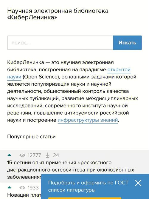Click the download icon next to 24
This screenshot has width=149, height=199.
click(x=47, y=155)
